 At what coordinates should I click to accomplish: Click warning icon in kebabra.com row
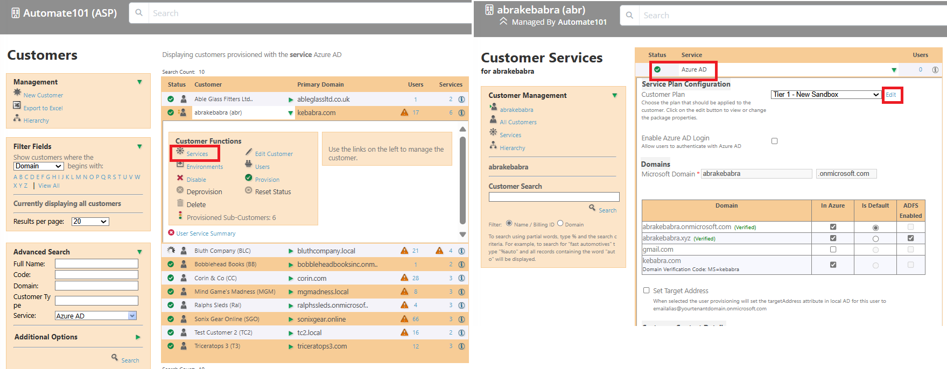404,112
